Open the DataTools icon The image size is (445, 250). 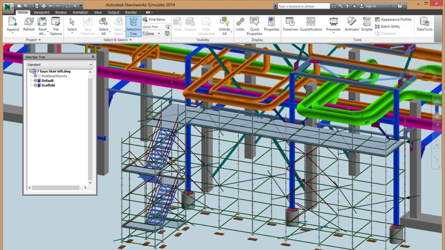click(x=424, y=22)
